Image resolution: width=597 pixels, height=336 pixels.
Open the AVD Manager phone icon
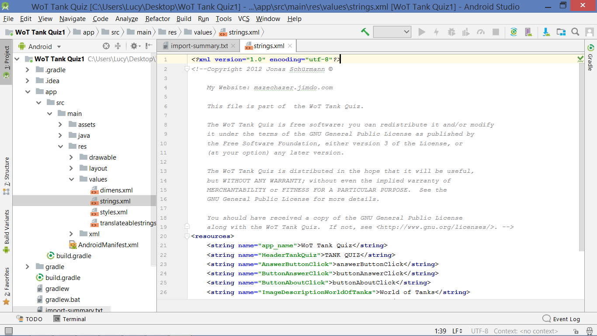pos(528,32)
